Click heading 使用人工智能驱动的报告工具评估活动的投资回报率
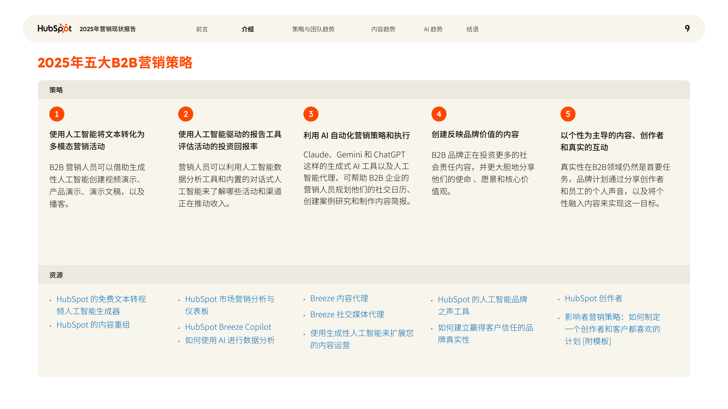Image resolution: width=728 pixels, height=409 pixels. point(230,140)
